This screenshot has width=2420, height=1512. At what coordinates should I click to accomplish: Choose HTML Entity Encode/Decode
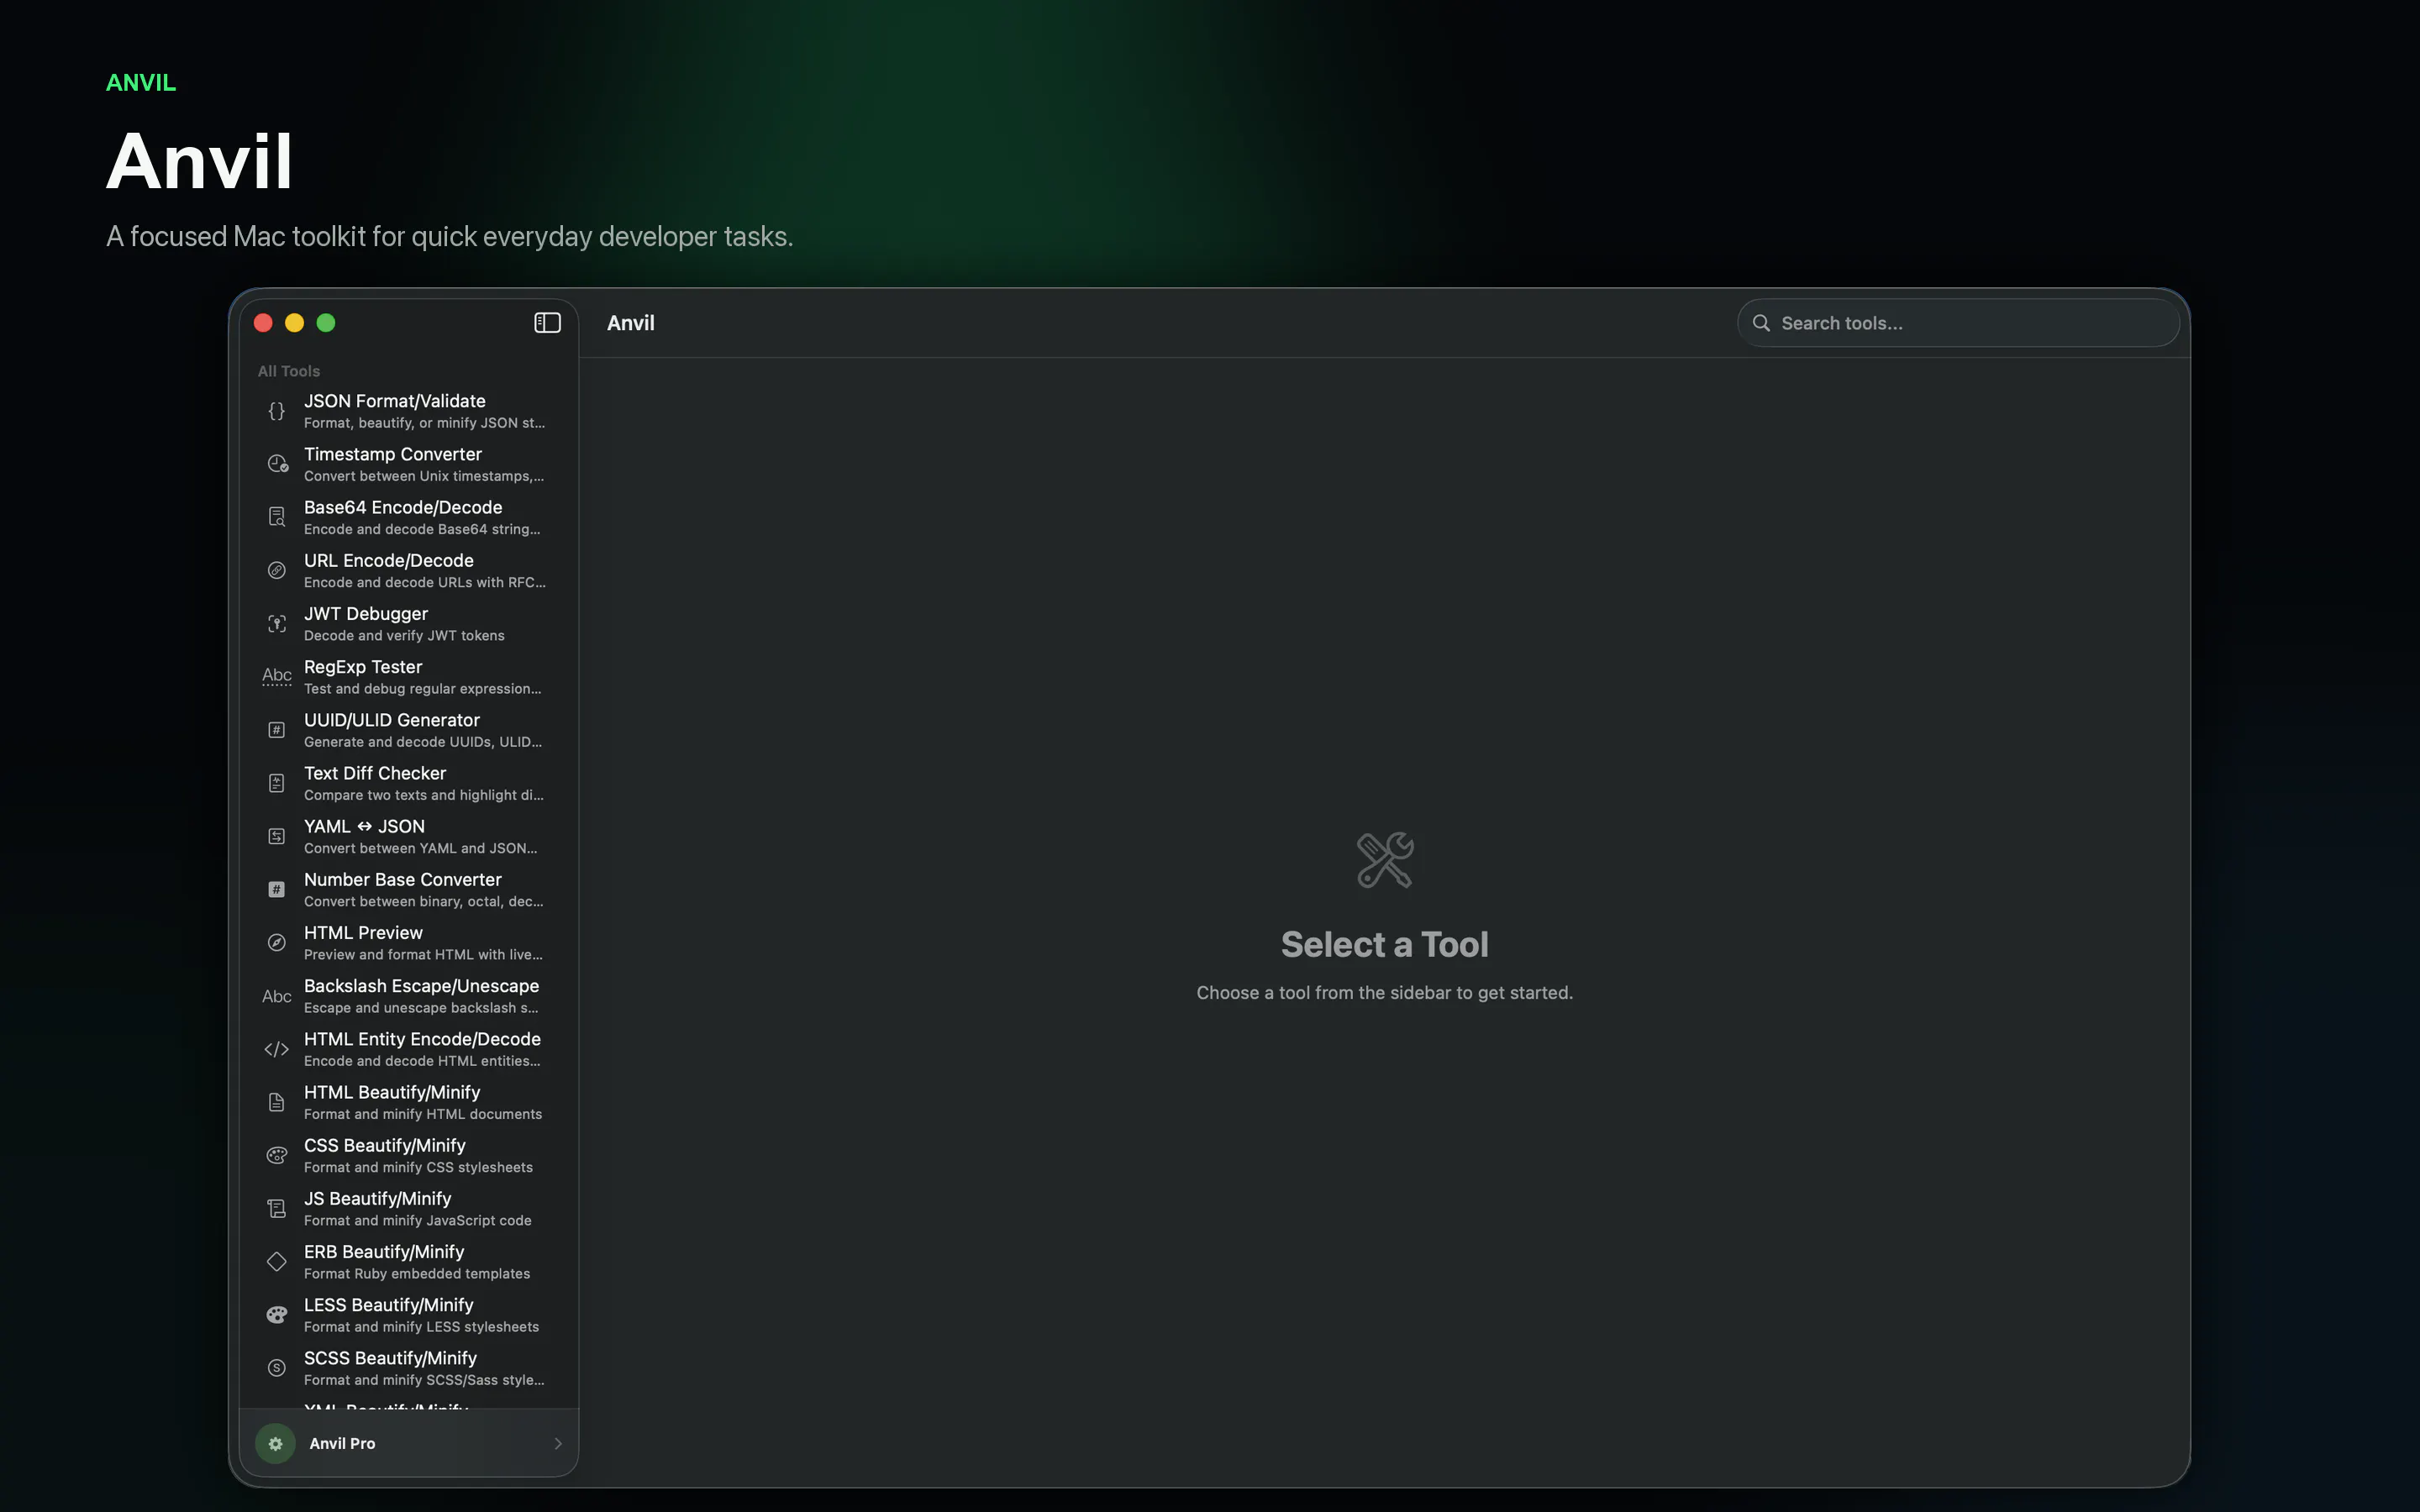(x=409, y=1049)
